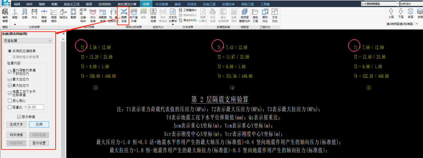423x158 pixels.
Task: Switch to the 构件 ribbon tab
Action: pyautogui.click(x=30, y=4)
